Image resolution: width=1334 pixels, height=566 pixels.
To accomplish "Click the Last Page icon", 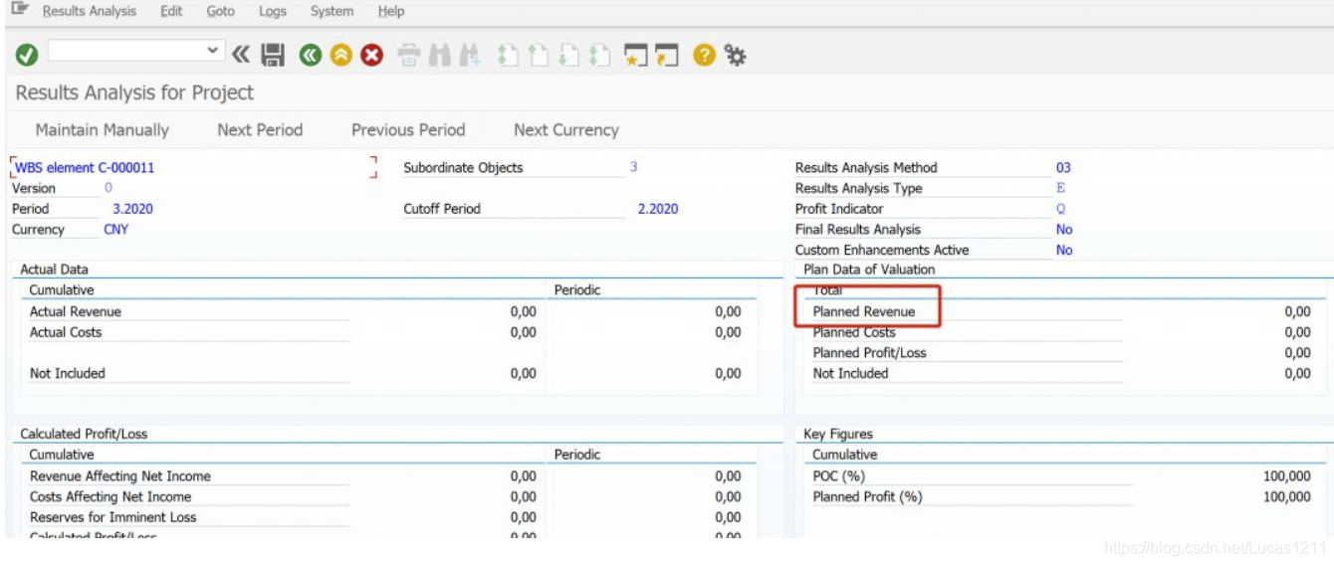I will pyautogui.click(x=599, y=56).
